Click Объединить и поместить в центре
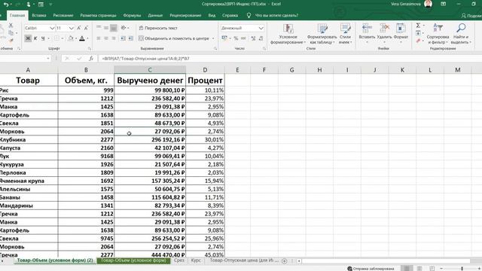This screenshot has height=271, width=482. coord(174,38)
